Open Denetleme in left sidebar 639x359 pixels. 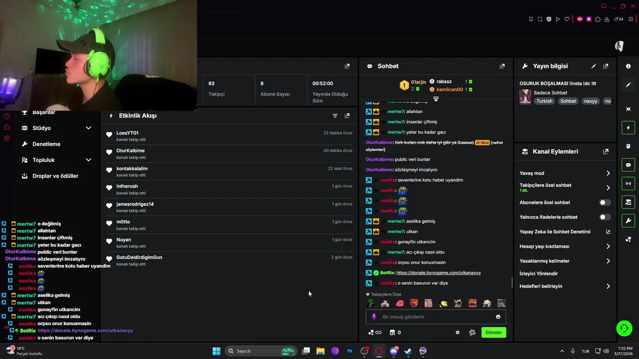coord(46,144)
